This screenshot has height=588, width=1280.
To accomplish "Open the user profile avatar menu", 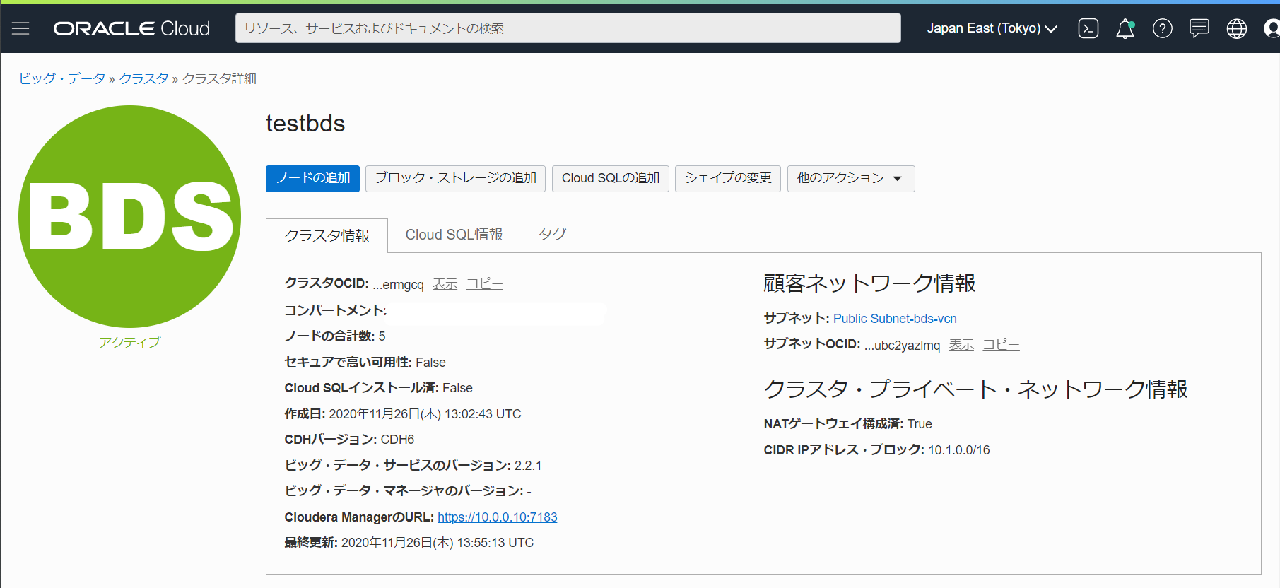I will pos(1272,28).
